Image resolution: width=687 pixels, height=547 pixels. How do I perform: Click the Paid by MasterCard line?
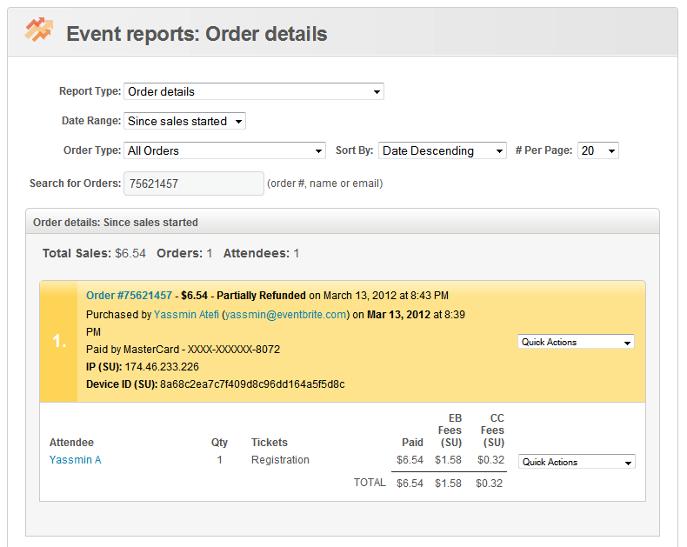click(x=183, y=350)
